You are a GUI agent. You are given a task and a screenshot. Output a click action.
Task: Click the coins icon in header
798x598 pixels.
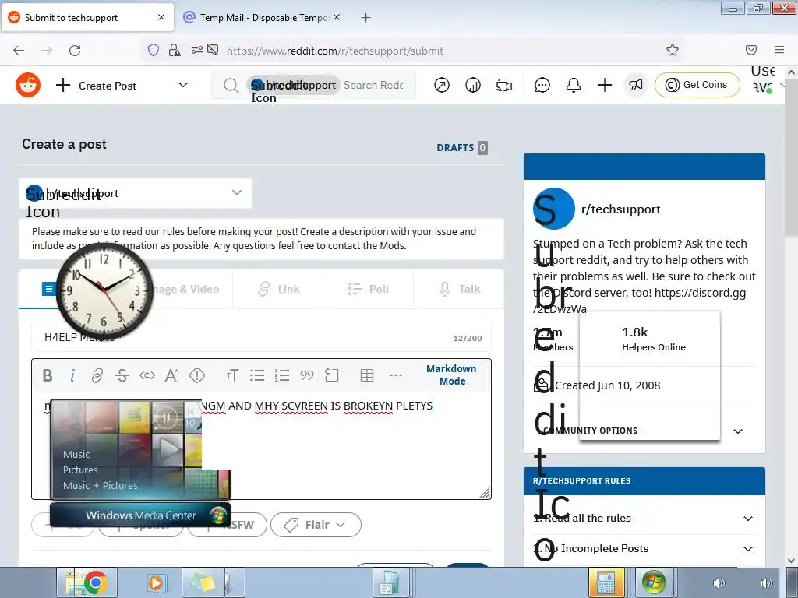click(x=673, y=85)
